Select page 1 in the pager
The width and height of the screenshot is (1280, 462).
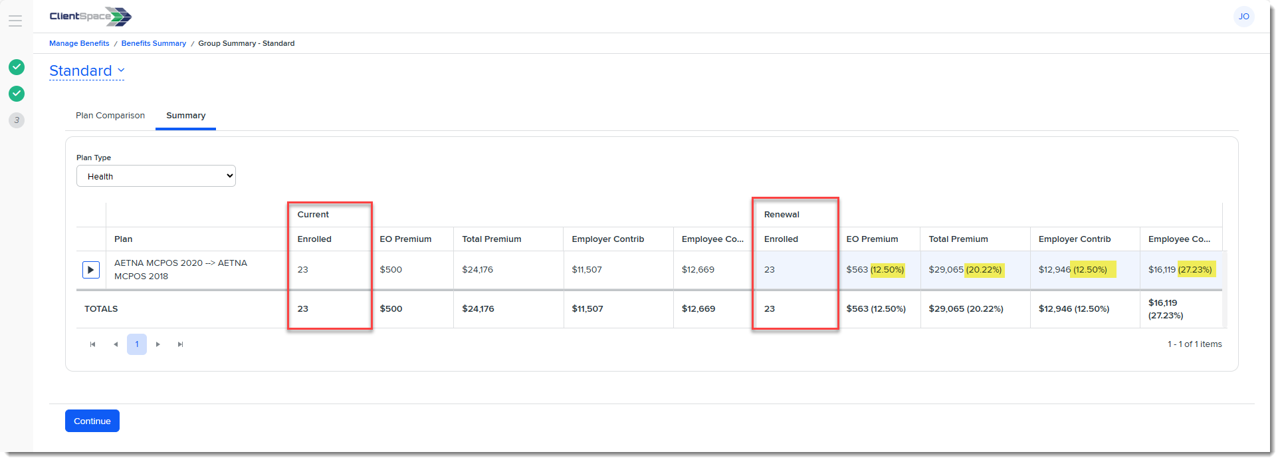point(137,344)
